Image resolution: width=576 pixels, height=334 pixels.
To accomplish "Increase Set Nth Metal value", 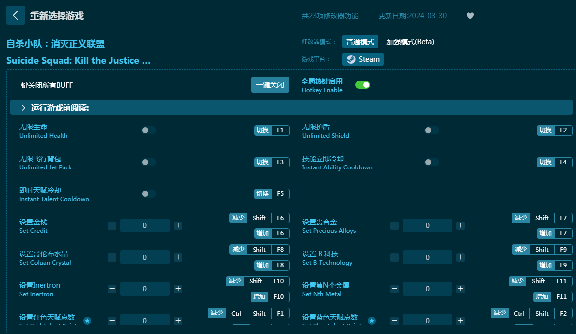I will click(x=461, y=289).
